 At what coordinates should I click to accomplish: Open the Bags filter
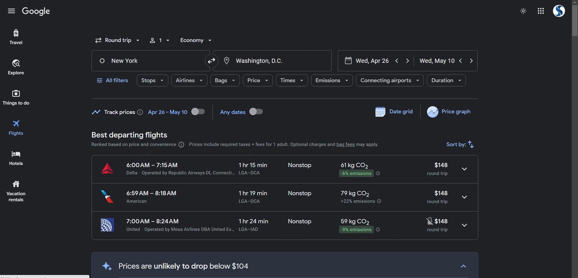click(225, 80)
